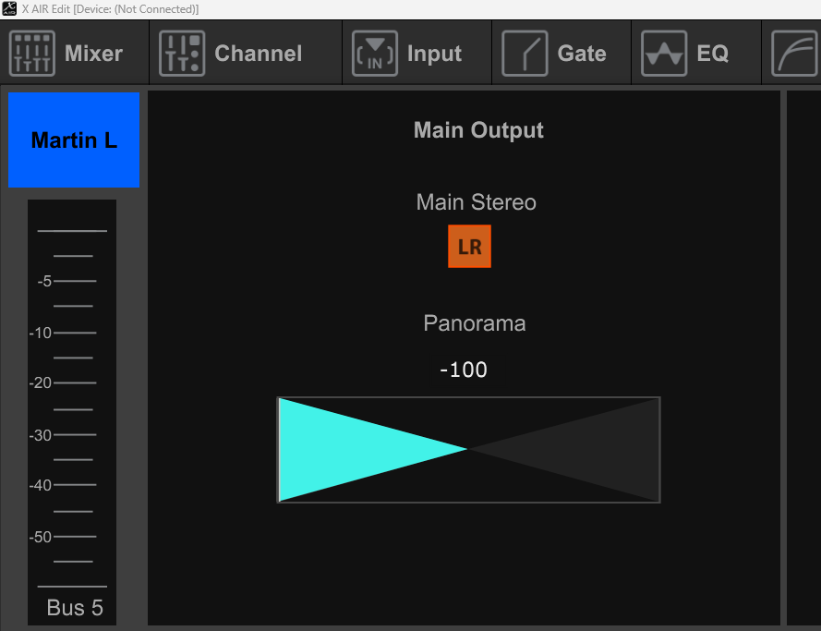Click the X AIR Edit title bar icon
821x631 pixels.
9,9
